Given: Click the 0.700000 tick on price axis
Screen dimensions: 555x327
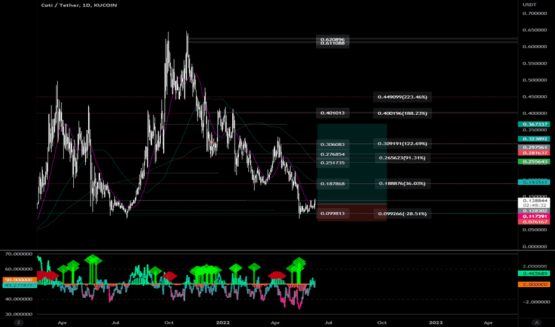Looking at the screenshot, I should coord(535,14).
